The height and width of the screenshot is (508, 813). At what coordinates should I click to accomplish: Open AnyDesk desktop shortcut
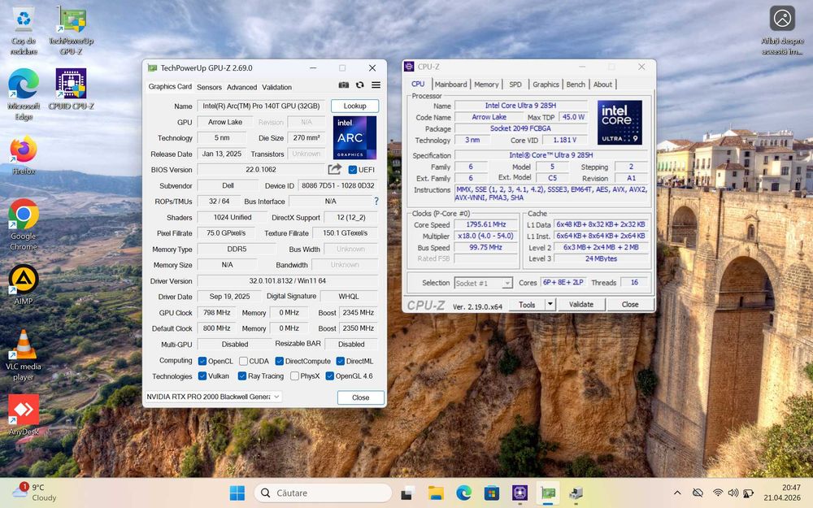pos(24,415)
